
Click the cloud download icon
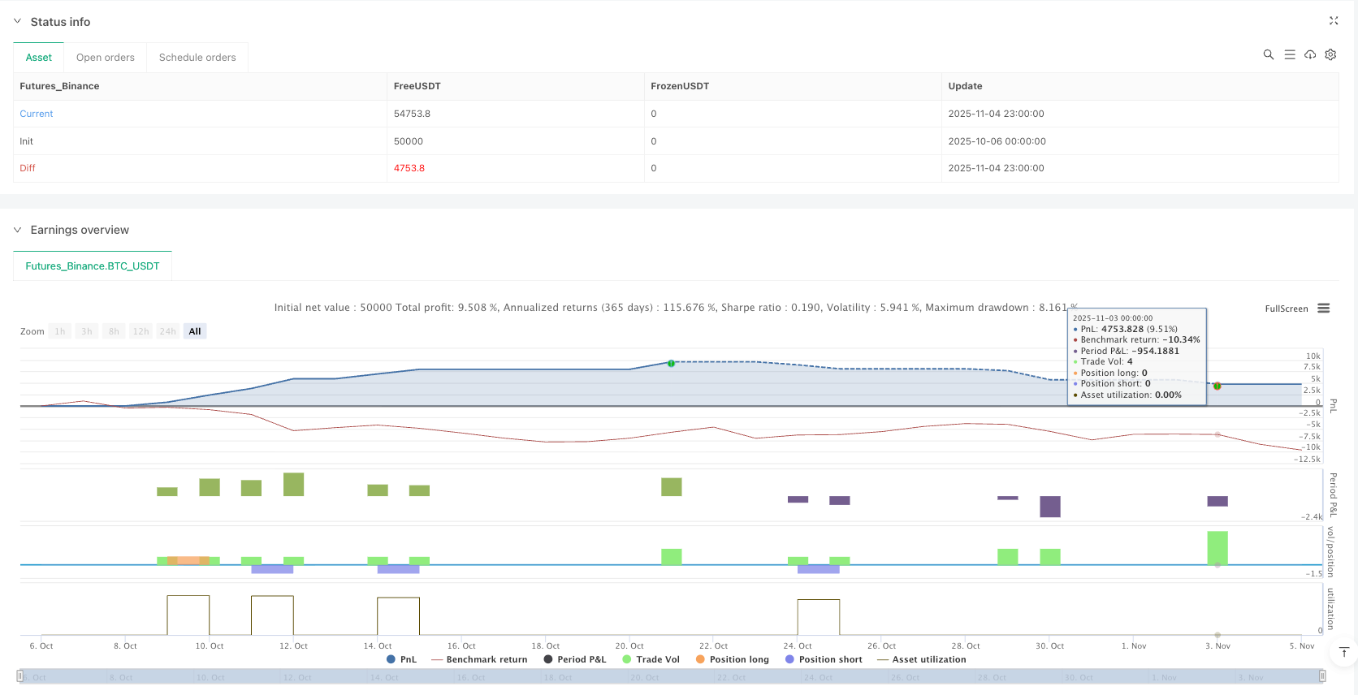tap(1310, 55)
